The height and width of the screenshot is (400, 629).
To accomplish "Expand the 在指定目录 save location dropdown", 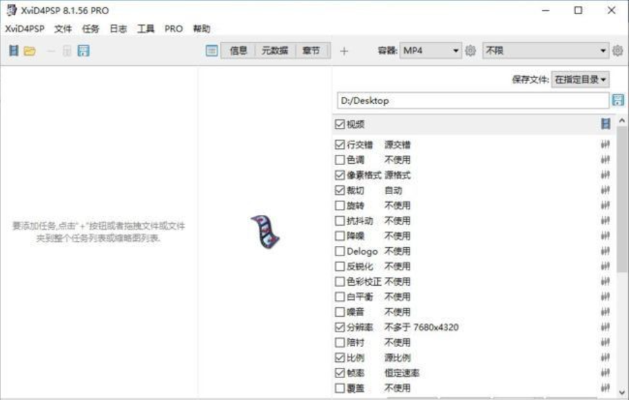I will click(x=580, y=79).
